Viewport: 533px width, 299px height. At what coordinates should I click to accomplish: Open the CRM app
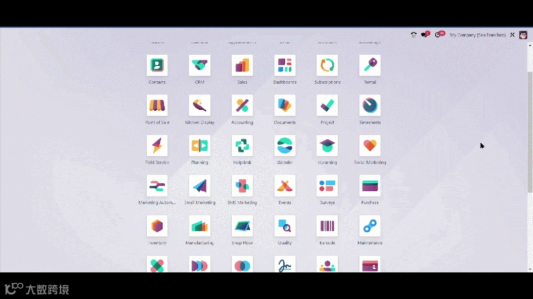tap(200, 65)
